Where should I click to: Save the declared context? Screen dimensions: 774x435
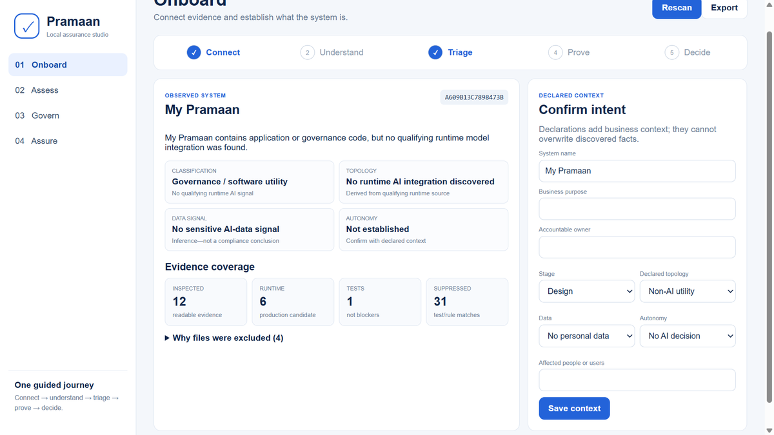[x=574, y=409]
